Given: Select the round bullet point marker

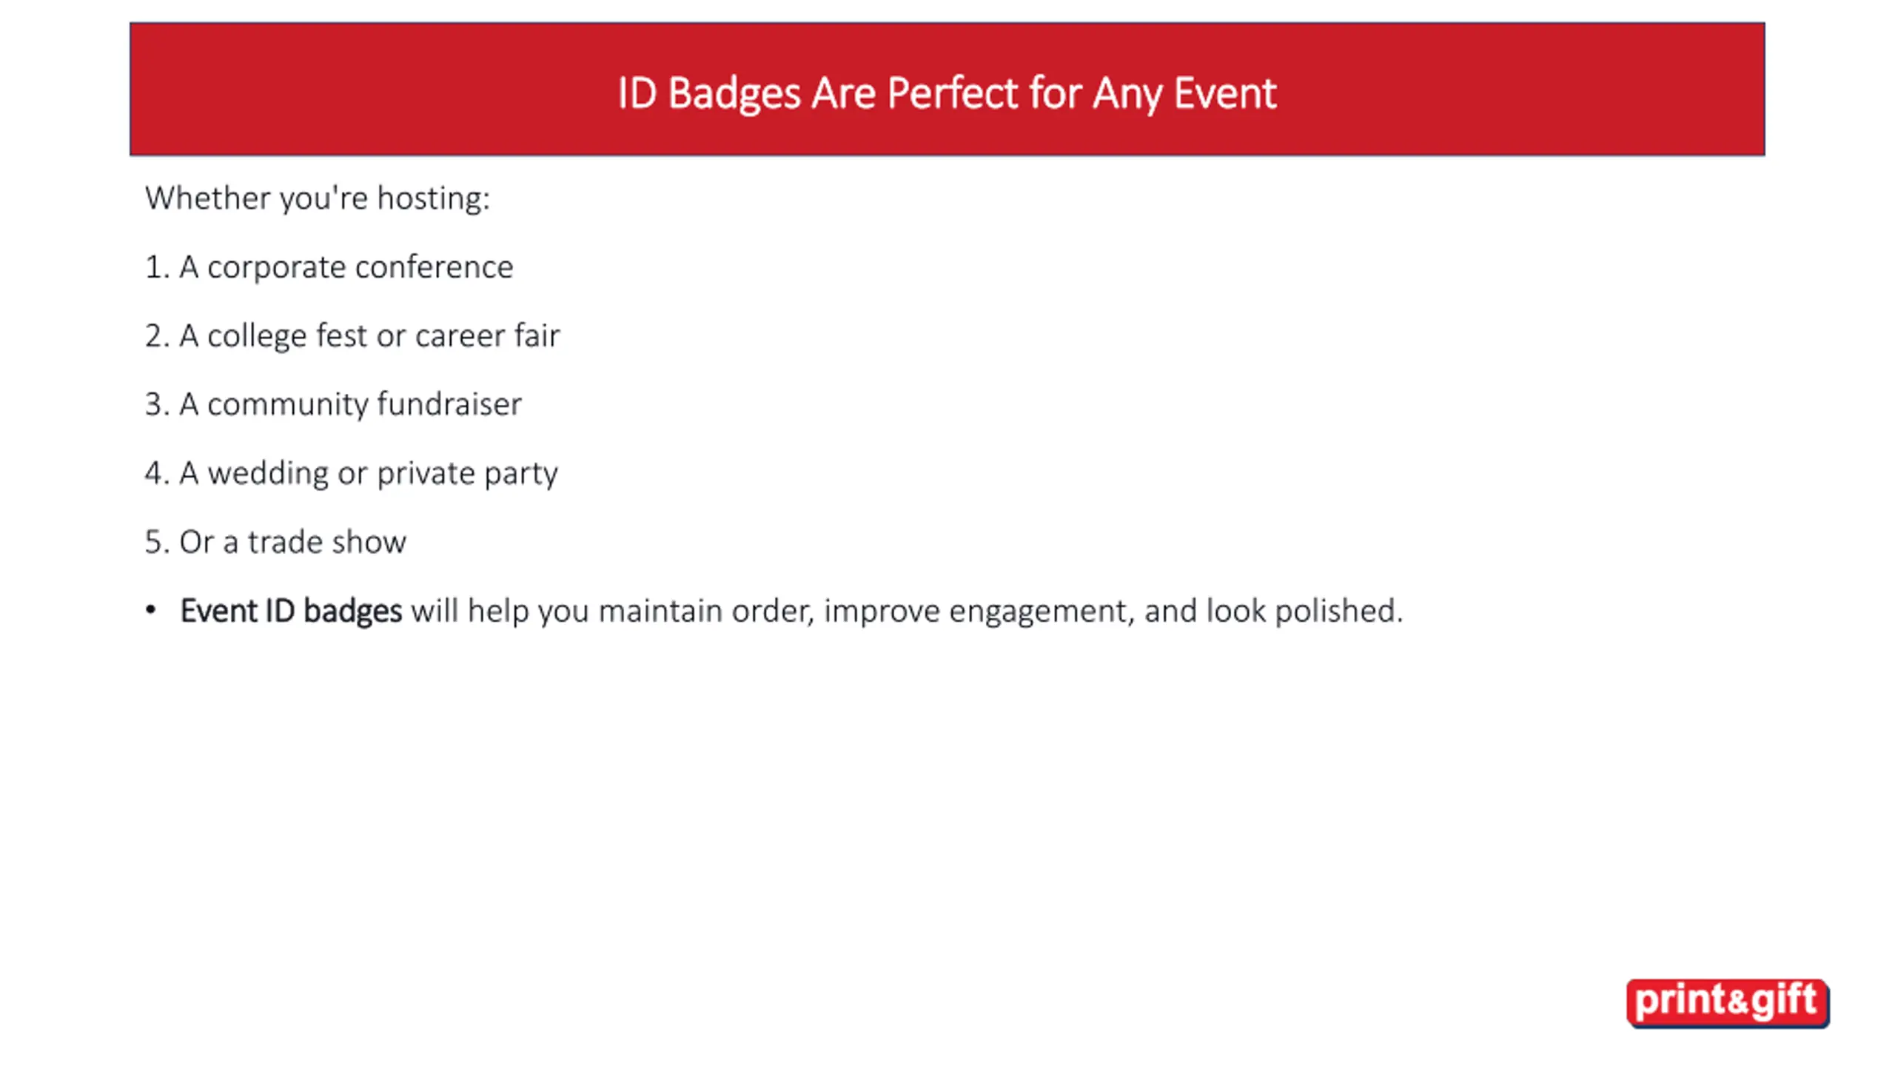Looking at the screenshot, I should [151, 610].
